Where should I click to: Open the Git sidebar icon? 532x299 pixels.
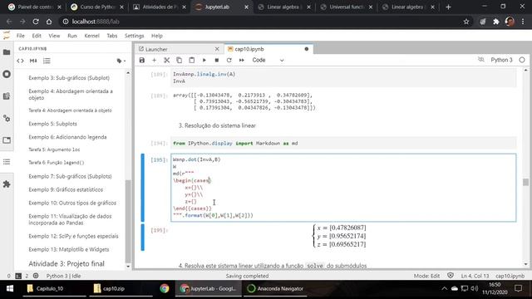pyautogui.click(x=7, y=96)
